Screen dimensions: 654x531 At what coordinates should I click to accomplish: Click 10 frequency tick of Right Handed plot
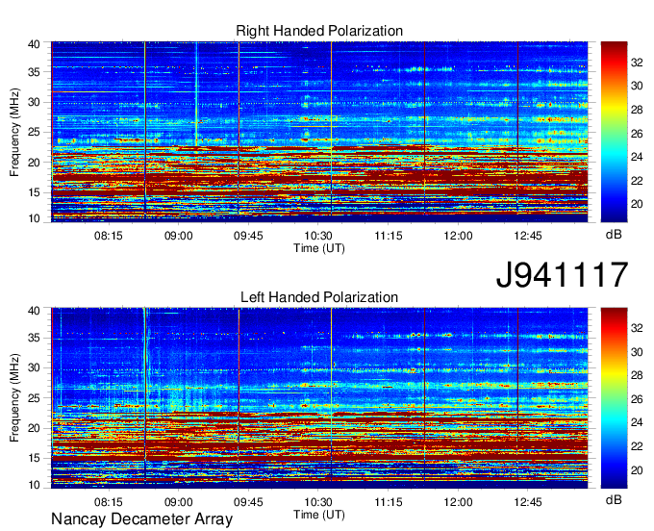click(35, 218)
